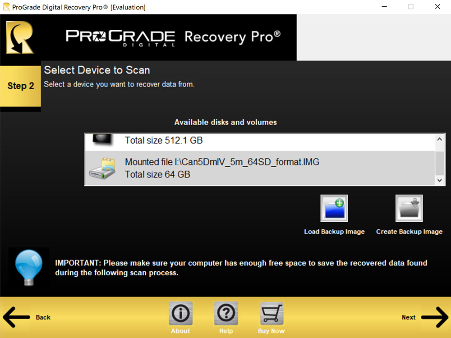This screenshot has width=451, height=338.
Task: Open the About info icon
Action: pyautogui.click(x=180, y=314)
